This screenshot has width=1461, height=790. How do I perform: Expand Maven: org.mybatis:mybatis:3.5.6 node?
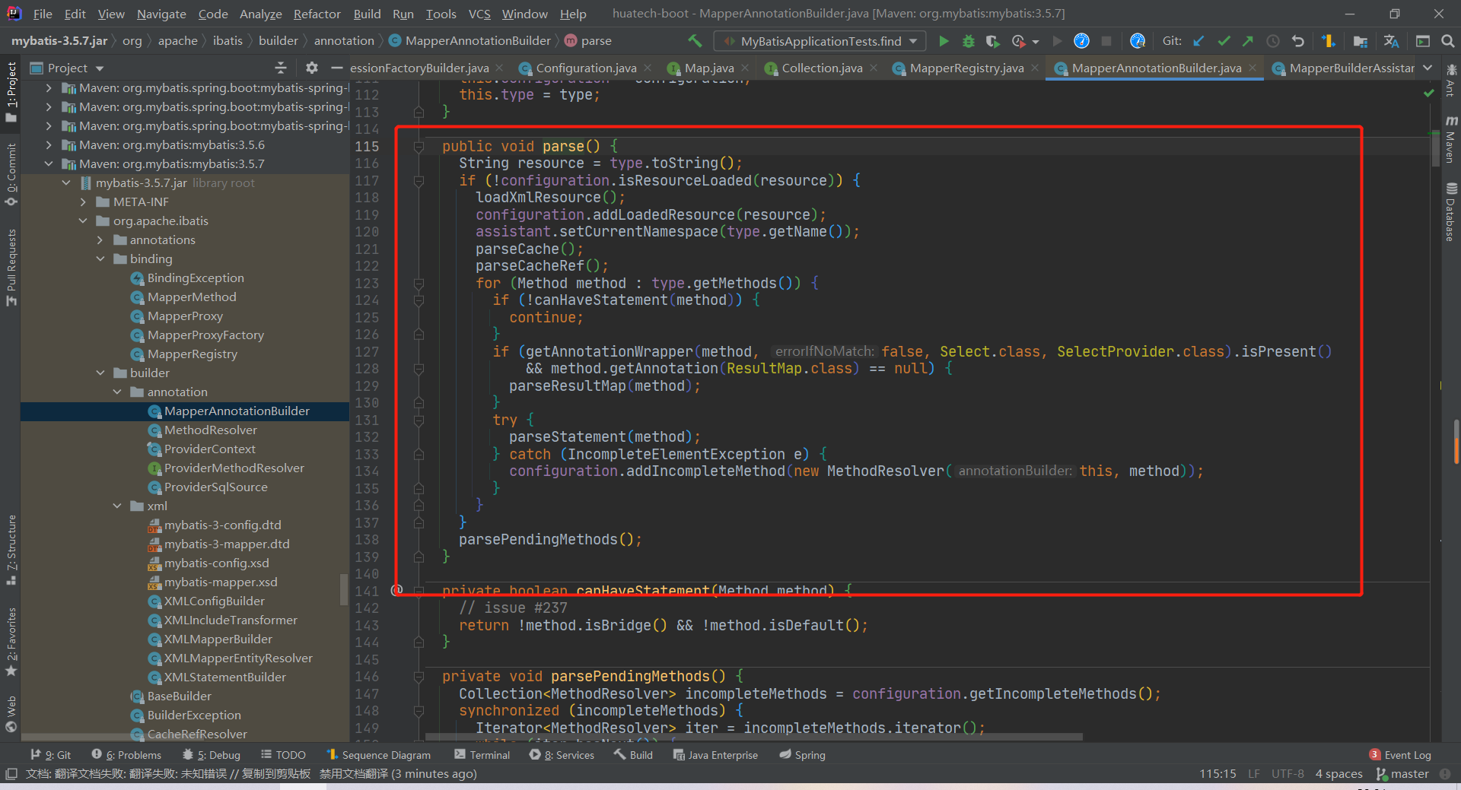click(x=49, y=145)
